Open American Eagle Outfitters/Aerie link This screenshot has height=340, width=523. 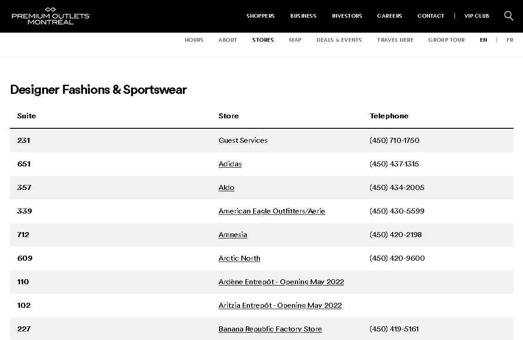click(272, 211)
